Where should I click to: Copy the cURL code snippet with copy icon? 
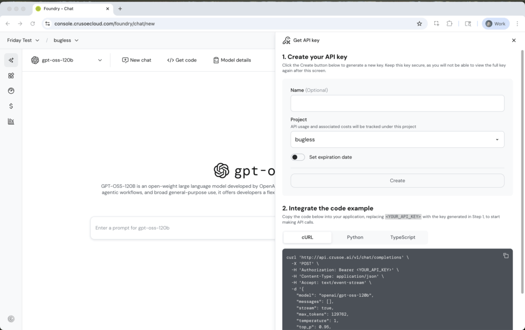(506, 256)
